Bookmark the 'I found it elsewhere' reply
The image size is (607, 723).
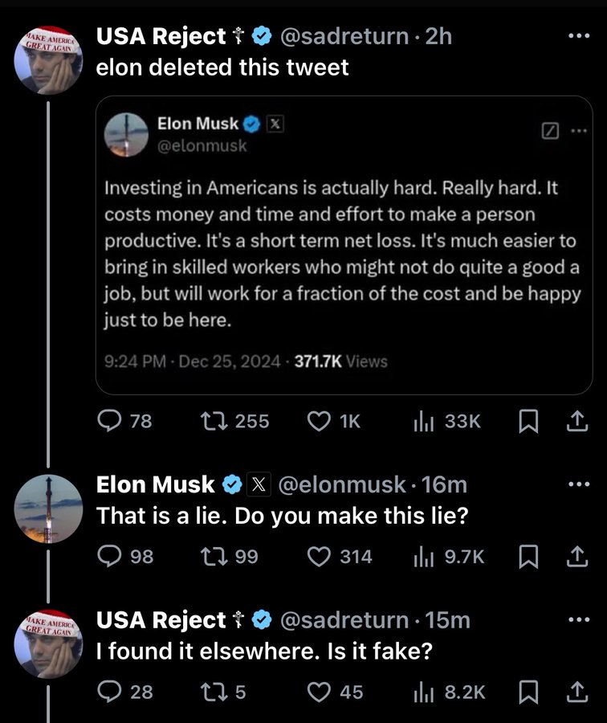coord(527,692)
